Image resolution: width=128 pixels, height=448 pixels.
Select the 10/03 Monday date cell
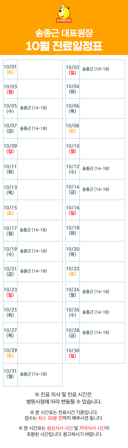[10, 89]
